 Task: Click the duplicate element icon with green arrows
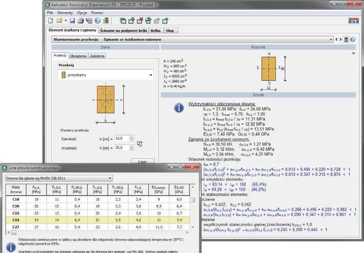(148, 21)
